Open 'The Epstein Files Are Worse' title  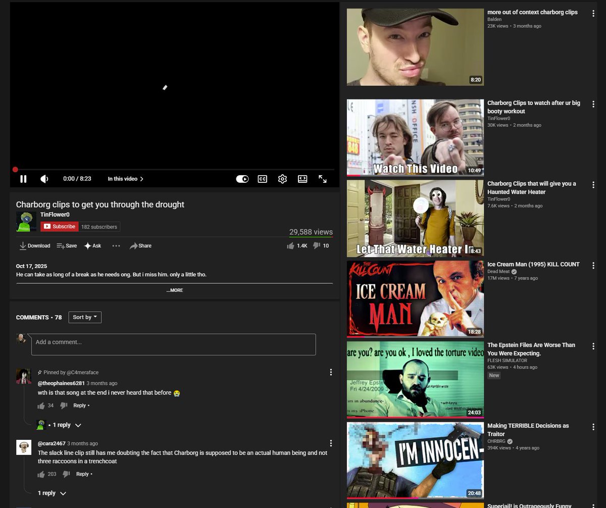[x=531, y=349]
